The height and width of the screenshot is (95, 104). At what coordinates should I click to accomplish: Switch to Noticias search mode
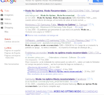[8, 23]
